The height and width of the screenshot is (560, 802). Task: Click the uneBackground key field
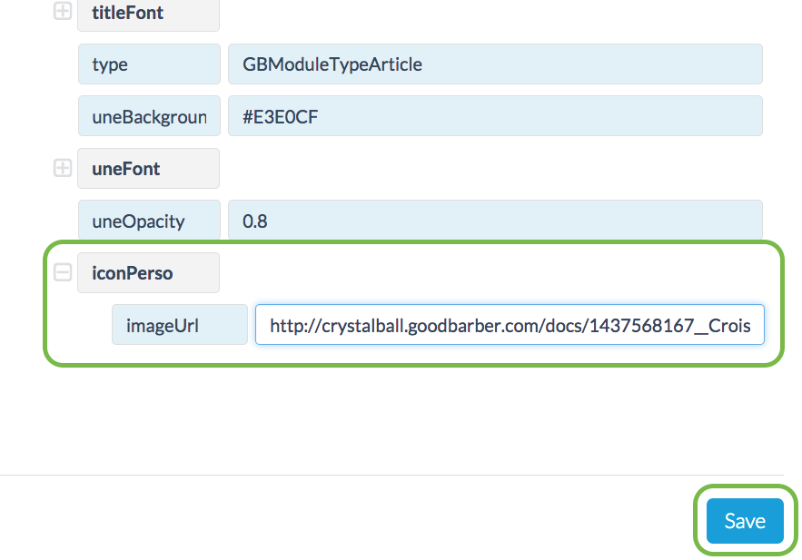(x=149, y=116)
